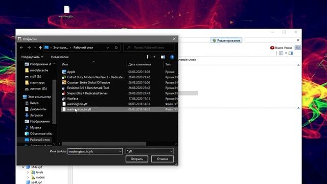Navigate up one folder level
The image size is (327, 184).
pyautogui.click(x=40, y=48)
